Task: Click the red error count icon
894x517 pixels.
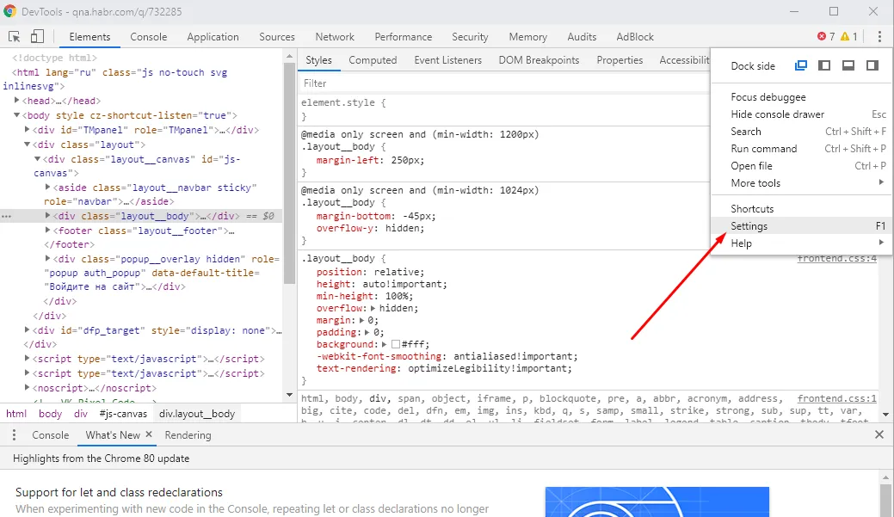Action: (x=822, y=36)
